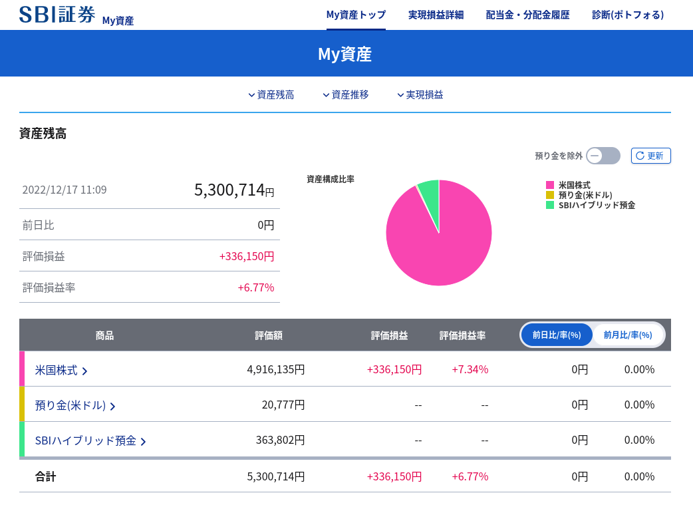This screenshot has width=693, height=511.
Task: Jump to the 実現損益 section anchor
Action: coord(420,94)
